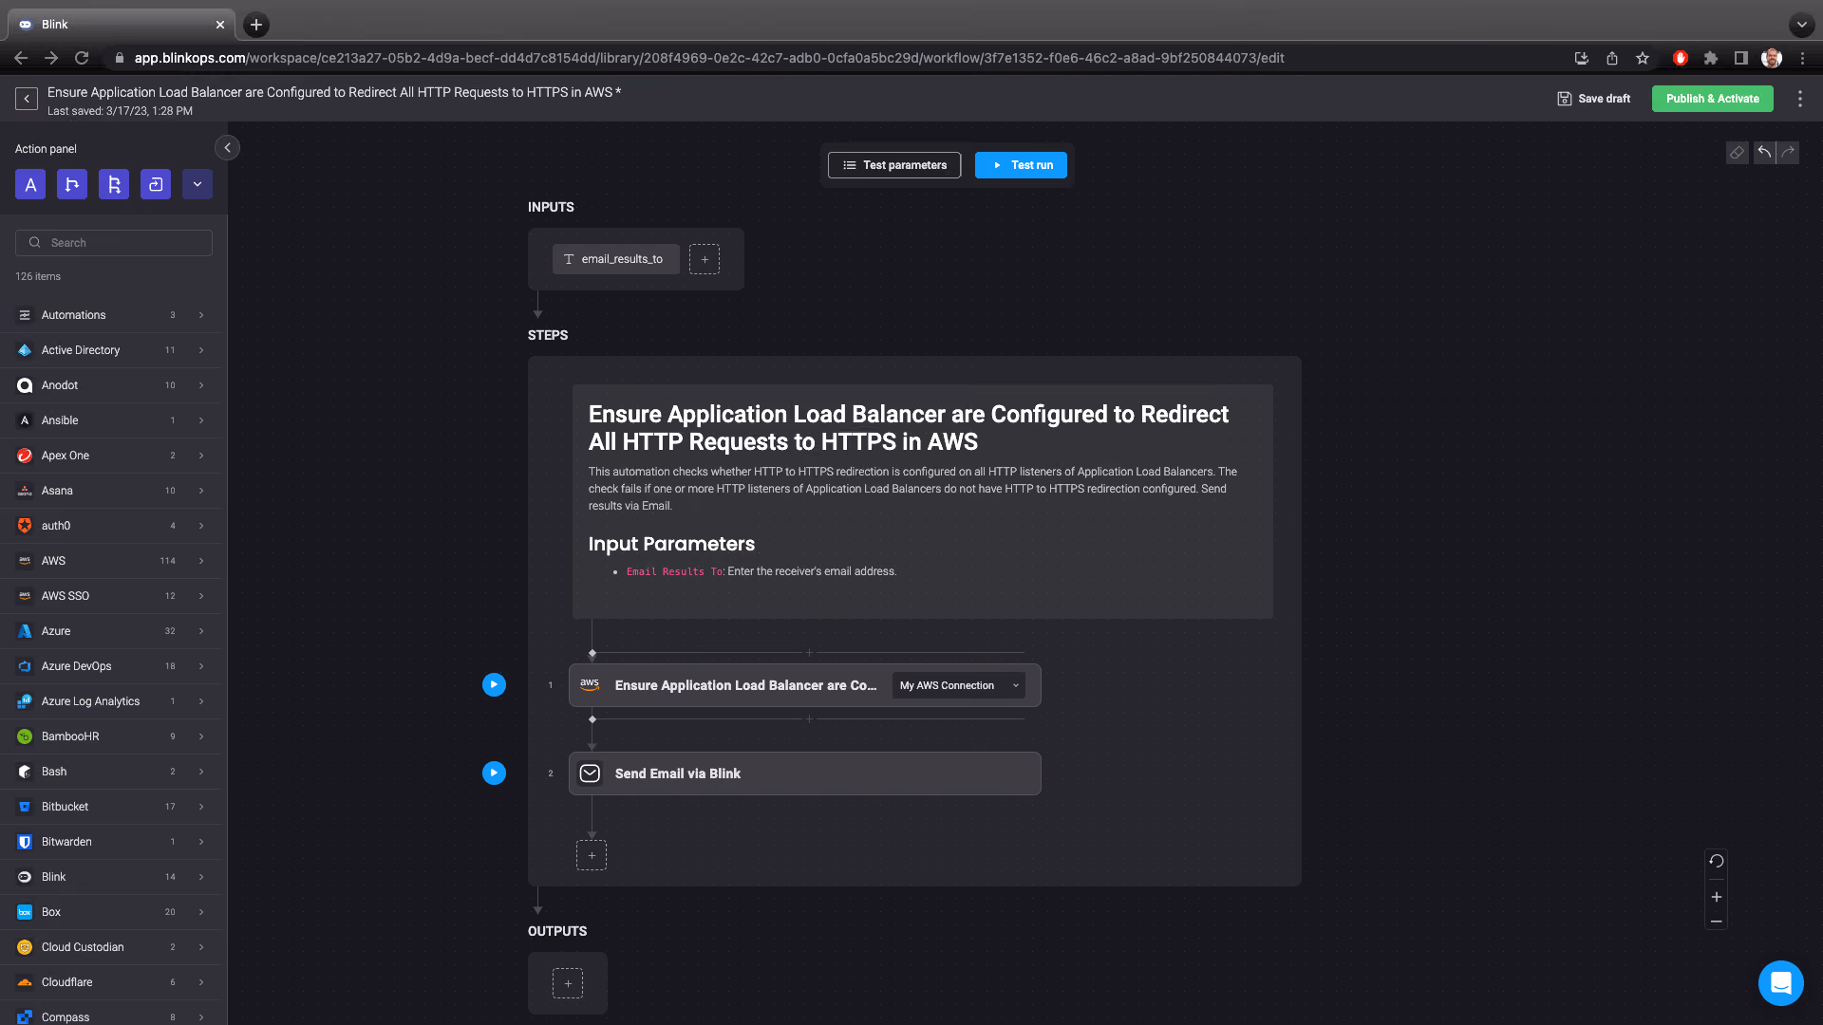Zoom in on the canvas
Viewport: 1823px width, 1025px height.
1716,897
